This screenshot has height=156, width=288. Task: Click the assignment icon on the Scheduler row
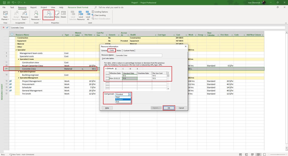[11, 87]
